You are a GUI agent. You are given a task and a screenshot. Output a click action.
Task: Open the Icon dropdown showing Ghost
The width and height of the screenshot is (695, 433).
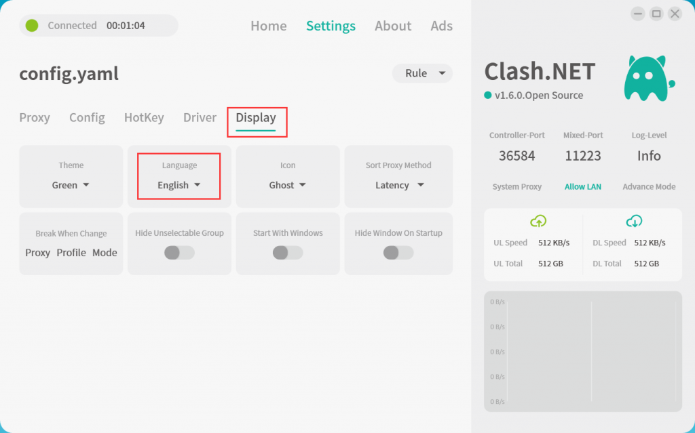click(288, 185)
